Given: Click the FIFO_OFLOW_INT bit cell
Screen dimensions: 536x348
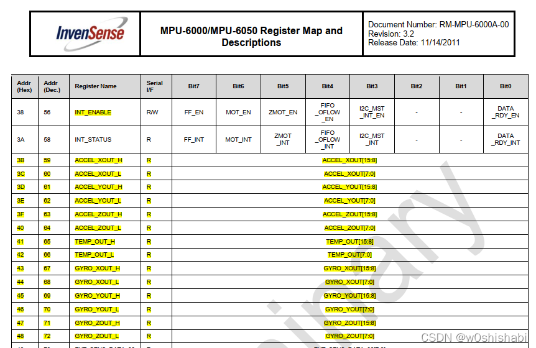Looking at the screenshot, I should [328, 140].
